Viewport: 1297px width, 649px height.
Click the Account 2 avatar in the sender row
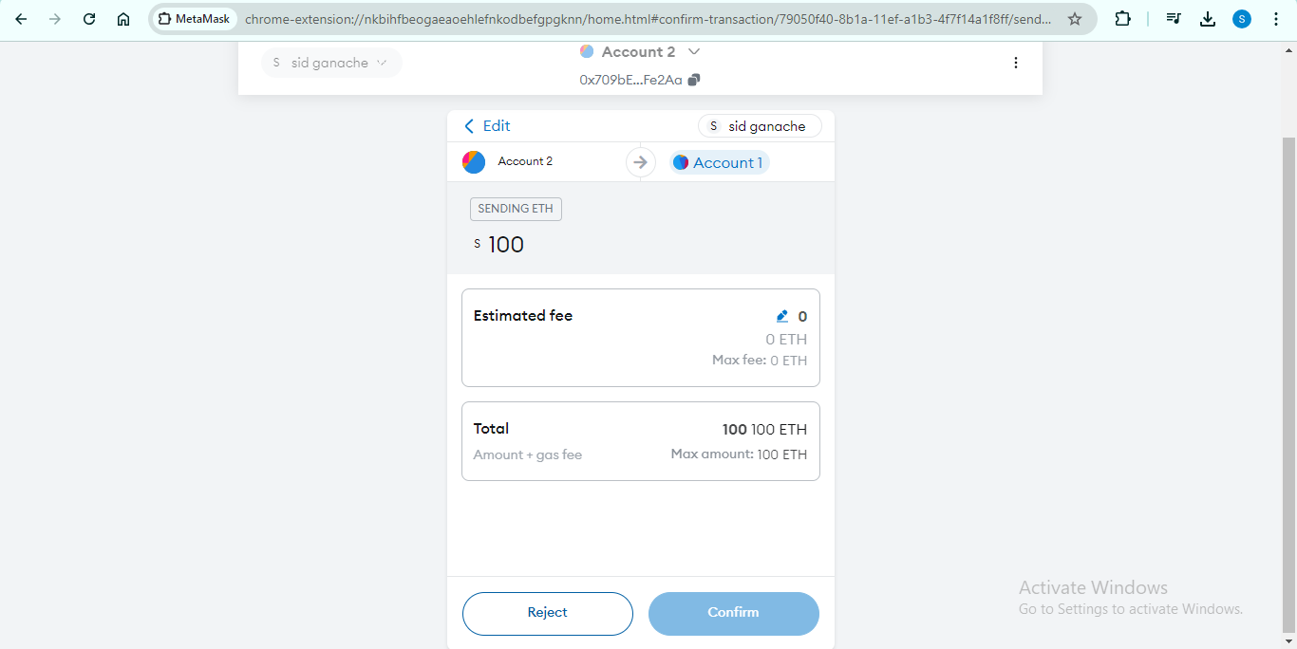[x=474, y=162]
